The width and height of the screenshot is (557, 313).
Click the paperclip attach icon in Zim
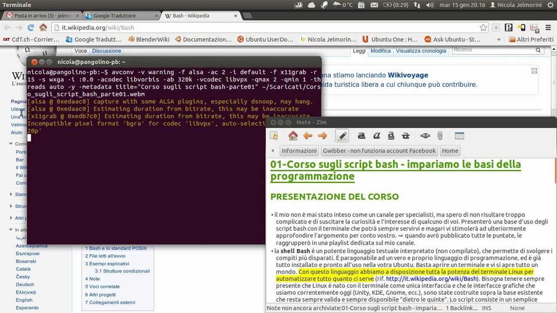[x=440, y=136]
